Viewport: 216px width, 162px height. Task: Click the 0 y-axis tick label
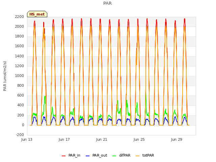23,125
